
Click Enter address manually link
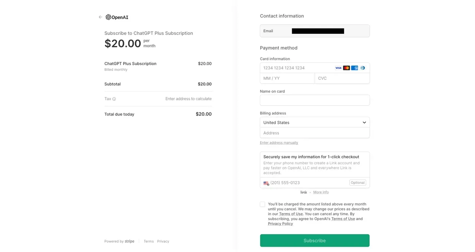click(279, 143)
